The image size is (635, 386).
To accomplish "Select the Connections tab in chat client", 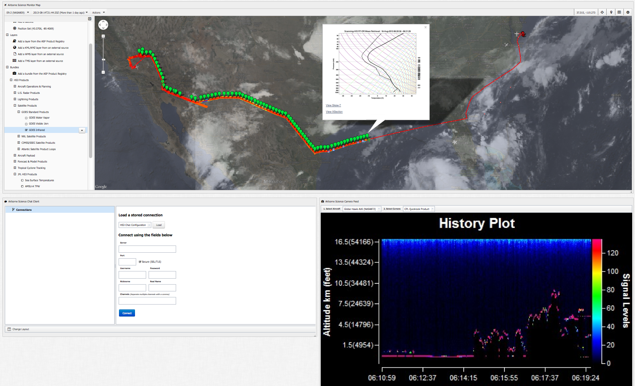I will tap(24, 210).
